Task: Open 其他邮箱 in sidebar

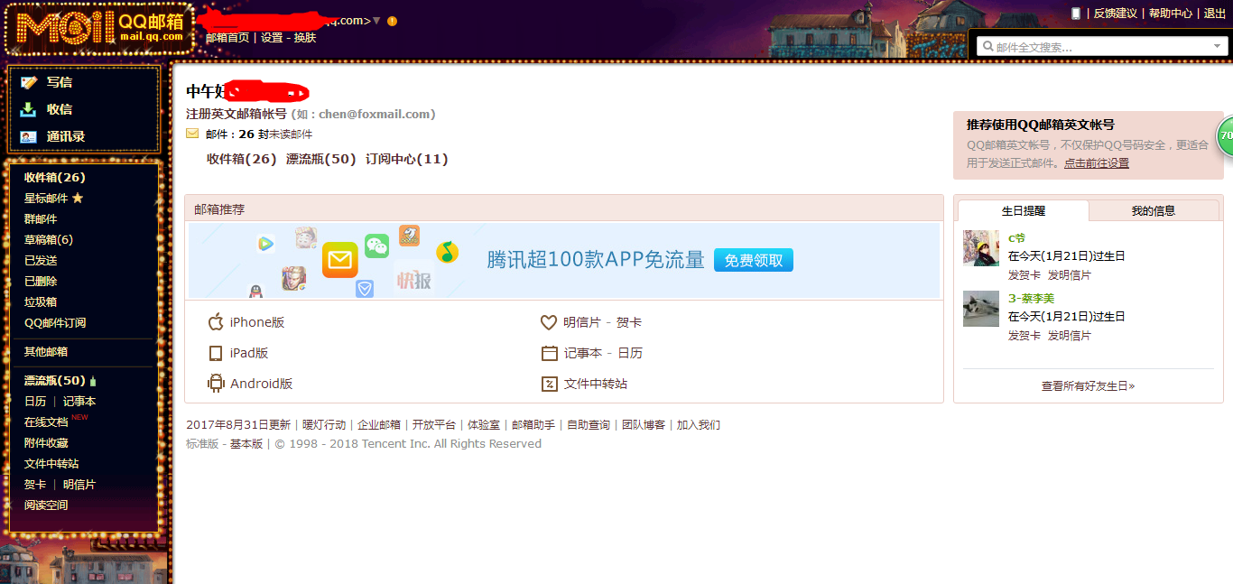Action: (x=46, y=351)
